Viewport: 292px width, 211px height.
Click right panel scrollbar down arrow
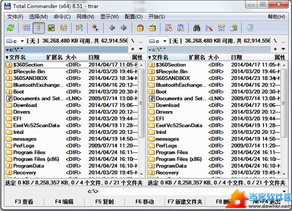point(284,174)
